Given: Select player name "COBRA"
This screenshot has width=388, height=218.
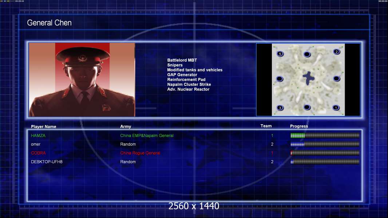Looking at the screenshot, I should point(38,153).
